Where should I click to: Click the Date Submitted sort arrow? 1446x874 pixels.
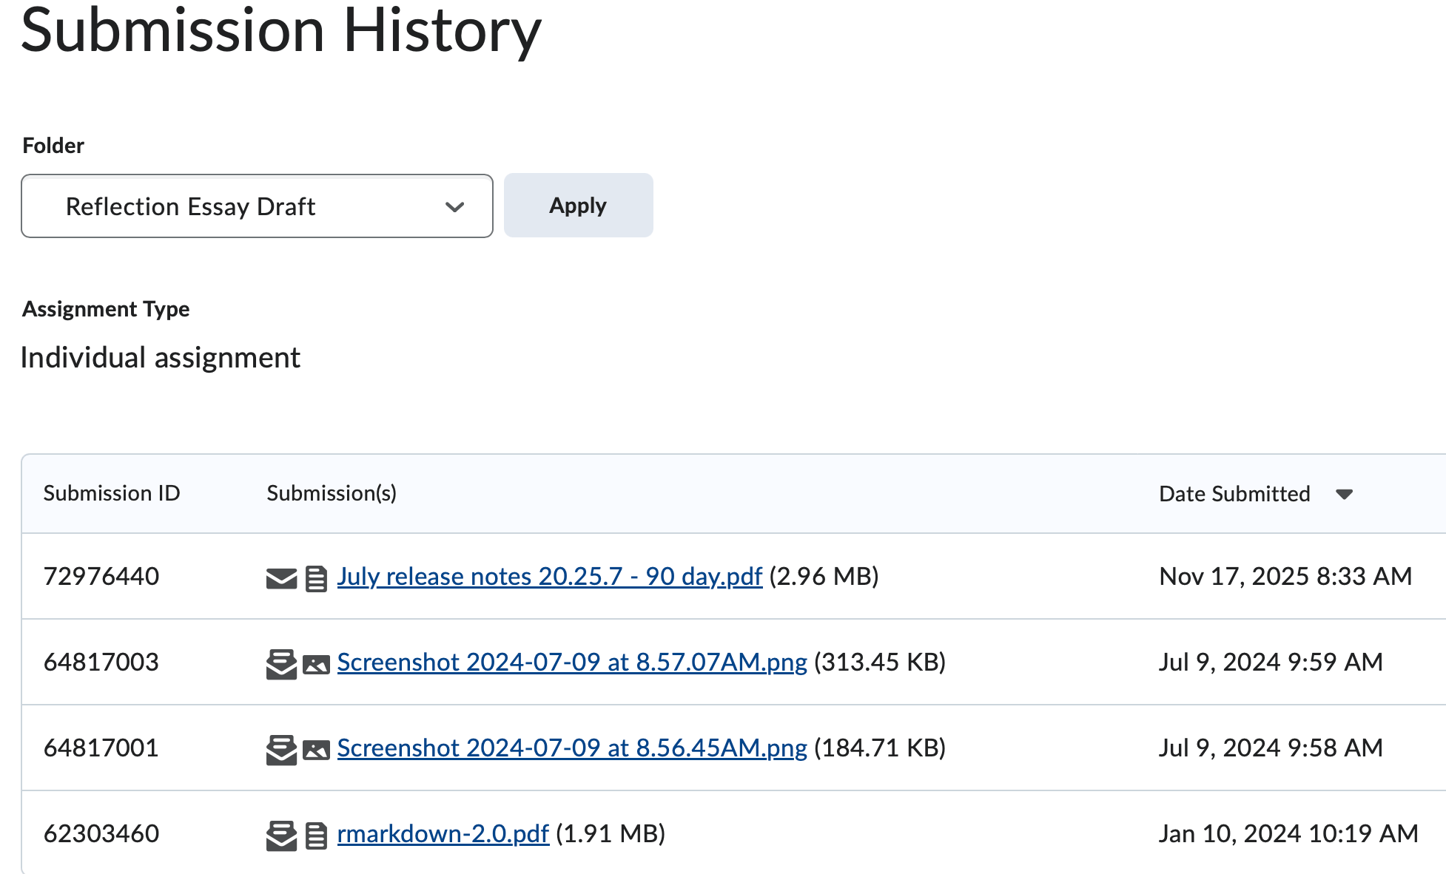(1346, 494)
